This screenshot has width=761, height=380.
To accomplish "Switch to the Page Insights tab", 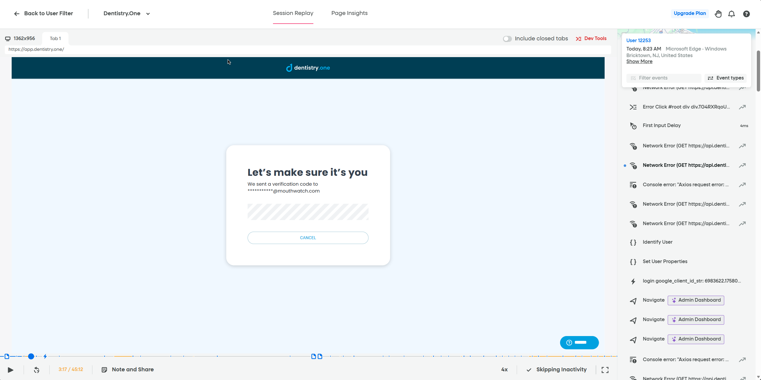I will [x=349, y=13].
